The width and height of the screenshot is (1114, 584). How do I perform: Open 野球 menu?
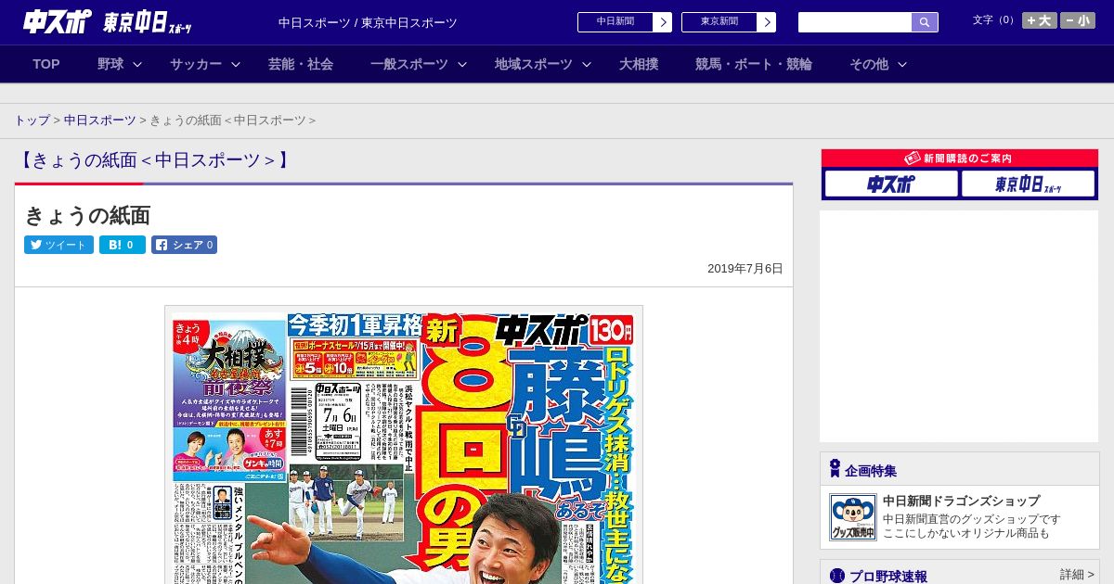click(x=110, y=64)
